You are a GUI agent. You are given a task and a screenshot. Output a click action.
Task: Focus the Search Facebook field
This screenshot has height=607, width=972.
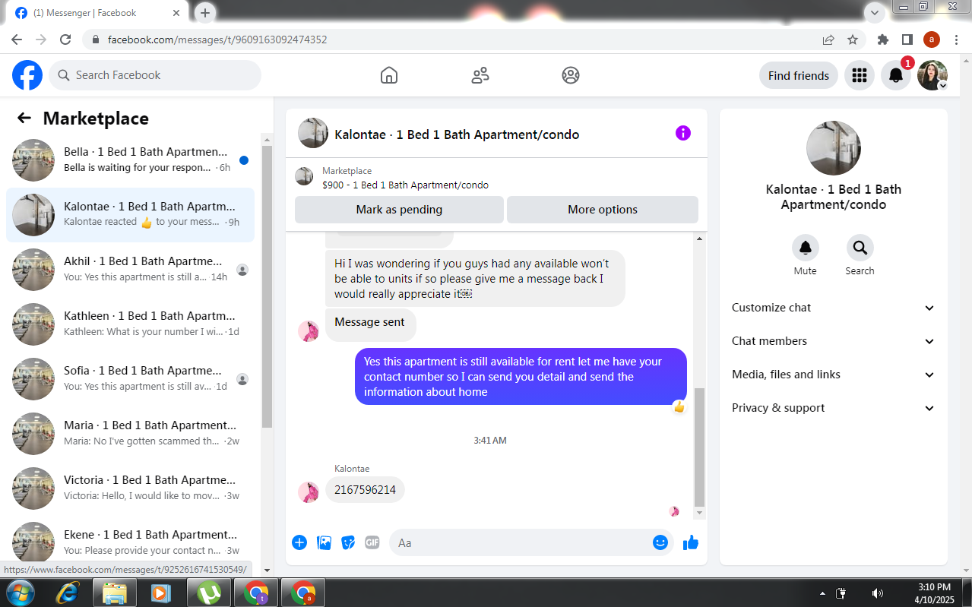coord(155,75)
